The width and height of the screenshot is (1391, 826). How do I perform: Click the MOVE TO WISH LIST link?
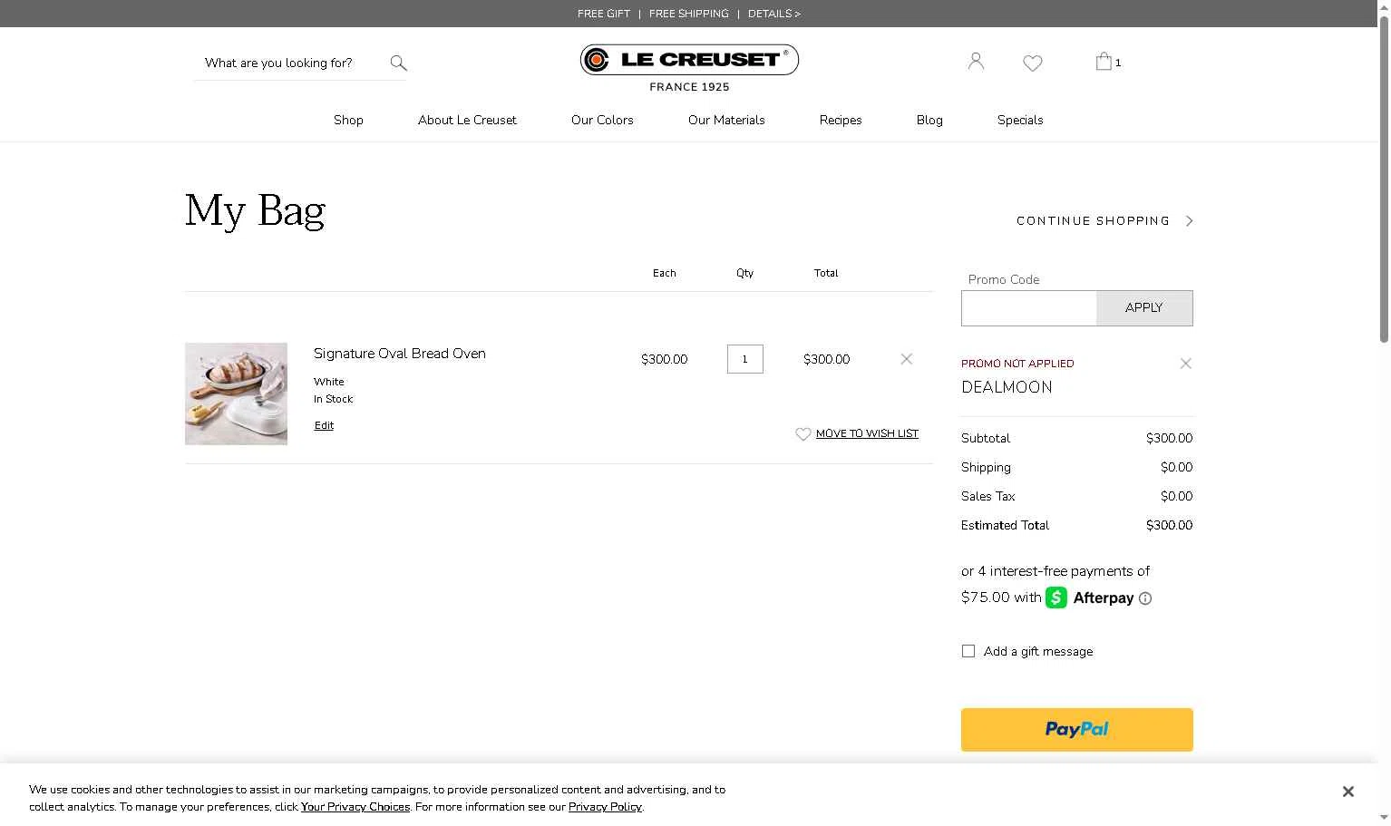pyautogui.click(x=867, y=433)
